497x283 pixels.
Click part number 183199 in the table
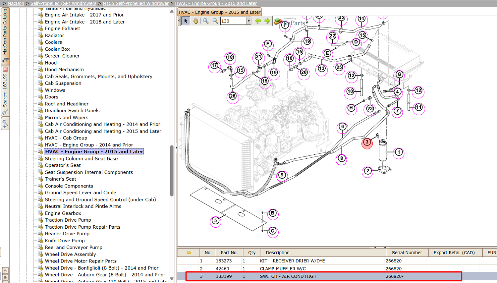[224, 276]
